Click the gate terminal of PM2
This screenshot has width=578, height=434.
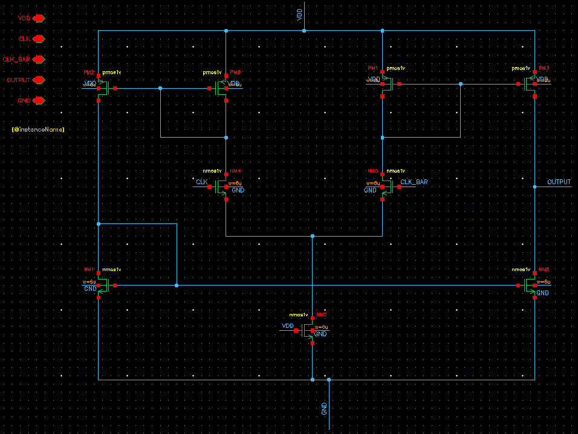115,88
